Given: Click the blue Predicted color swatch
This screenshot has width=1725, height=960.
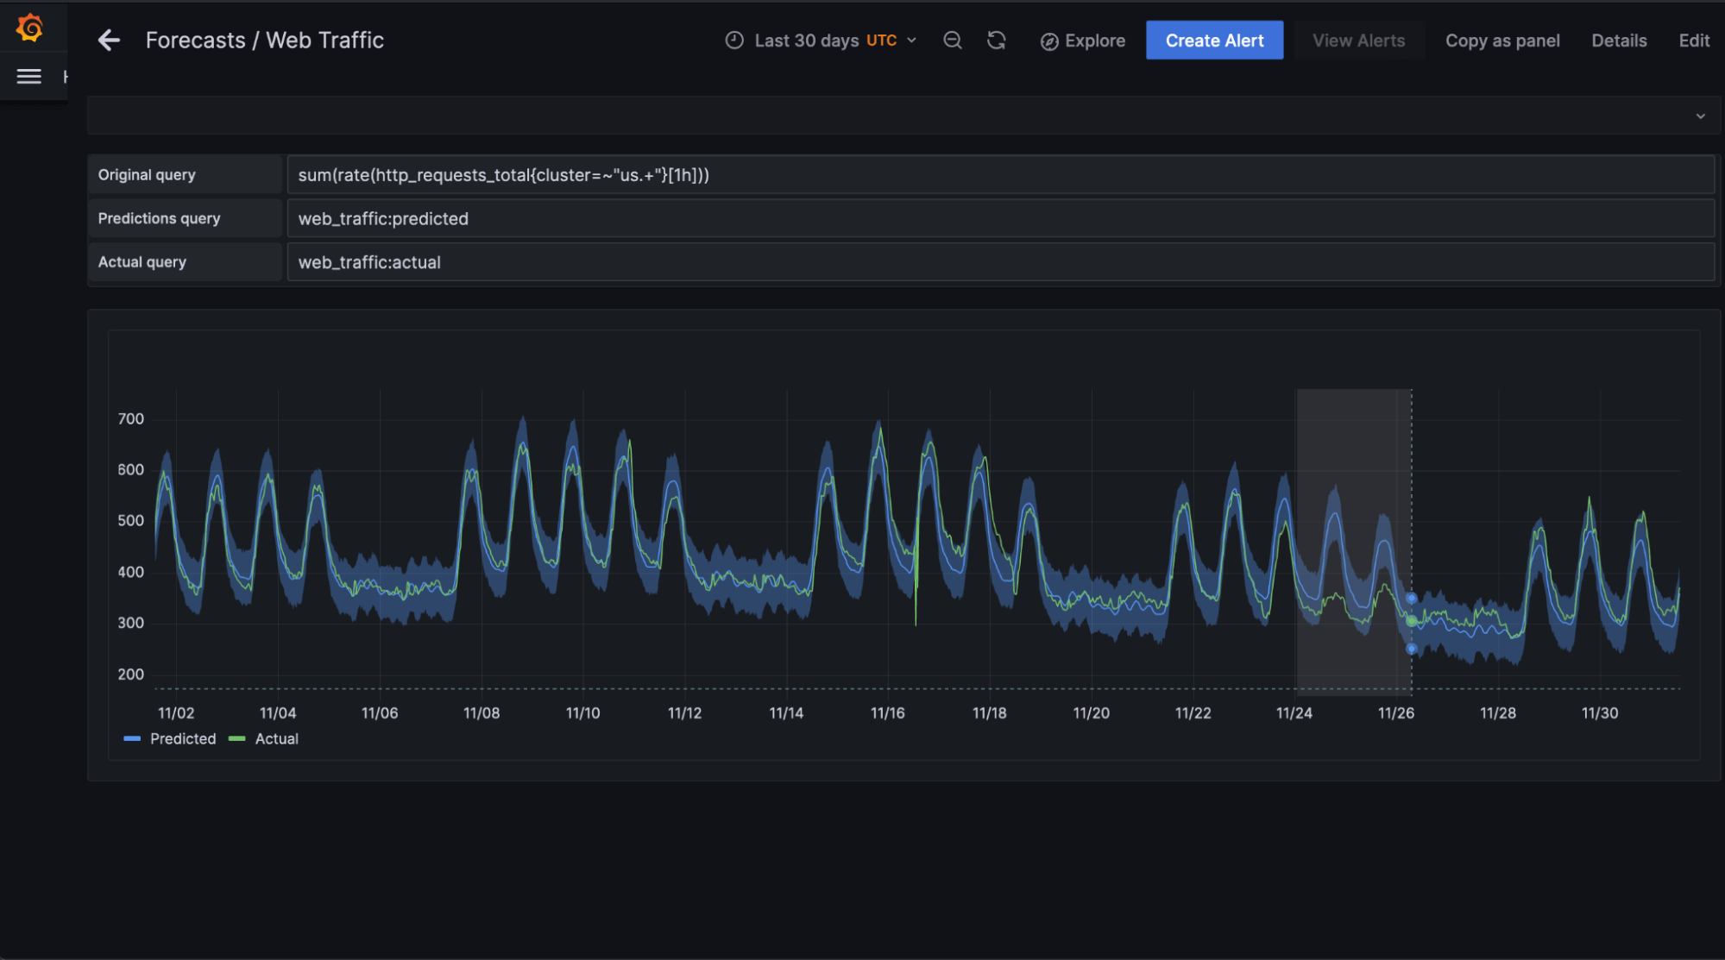Looking at the screenshot, I should tap(132, 739).
